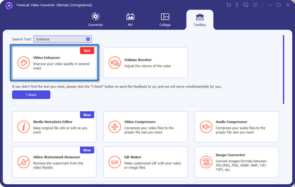The width and height of the screenshot is (295, 187).
Task: Click 'Compress your video files' description
Action: click(x=149, y=130)
